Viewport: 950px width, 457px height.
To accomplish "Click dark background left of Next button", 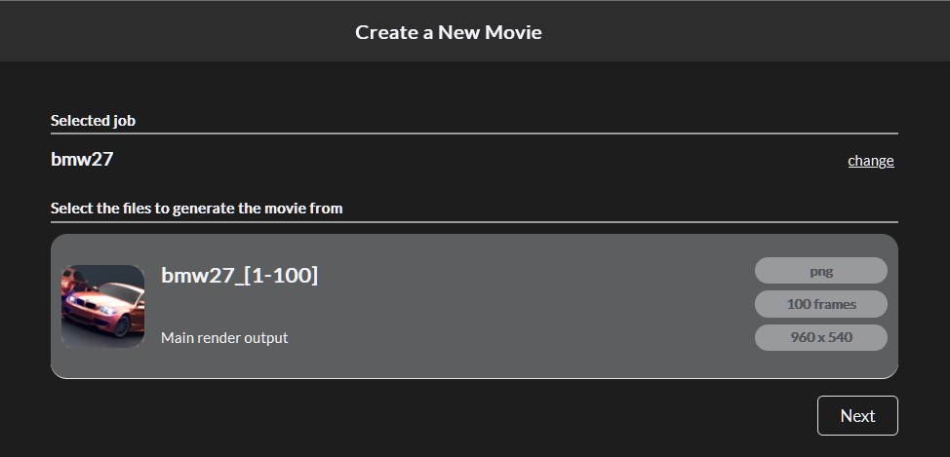I will (424, 416).
